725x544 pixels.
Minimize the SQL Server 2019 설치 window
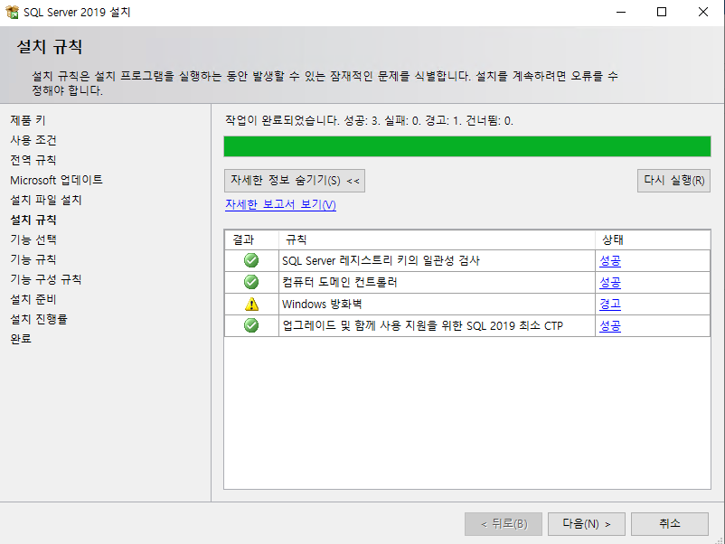[x=621, y=12]
